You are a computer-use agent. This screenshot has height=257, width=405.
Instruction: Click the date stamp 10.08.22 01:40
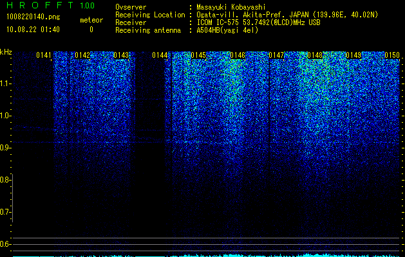(x=33, y=30)
